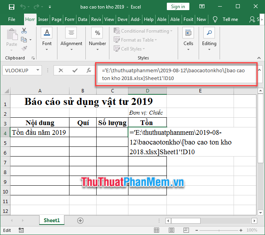The image size is (265, 235).
Task: Confirm formula with the Enter checkmark
Action: click(x=75, y=70)
